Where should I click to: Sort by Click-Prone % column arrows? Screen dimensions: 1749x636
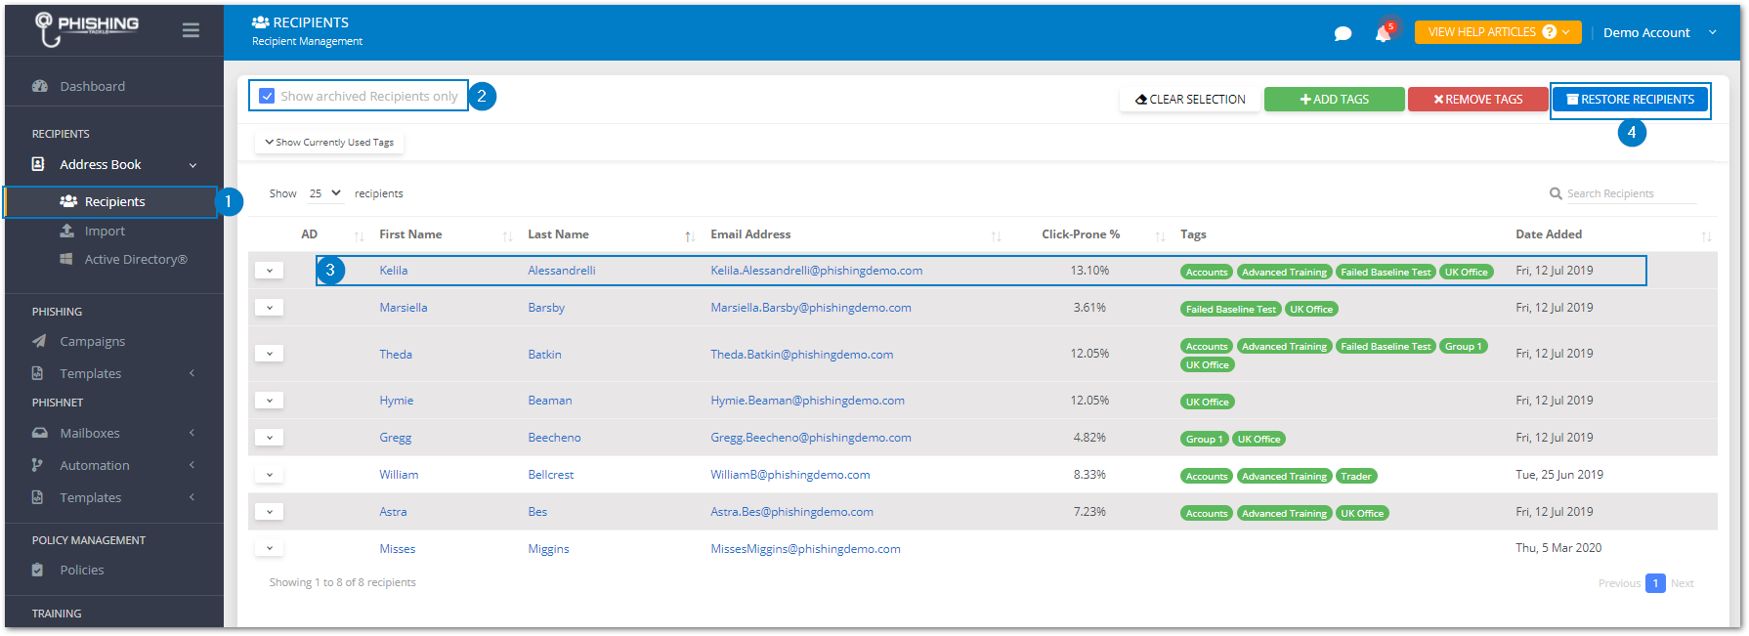click(1160, 235)
